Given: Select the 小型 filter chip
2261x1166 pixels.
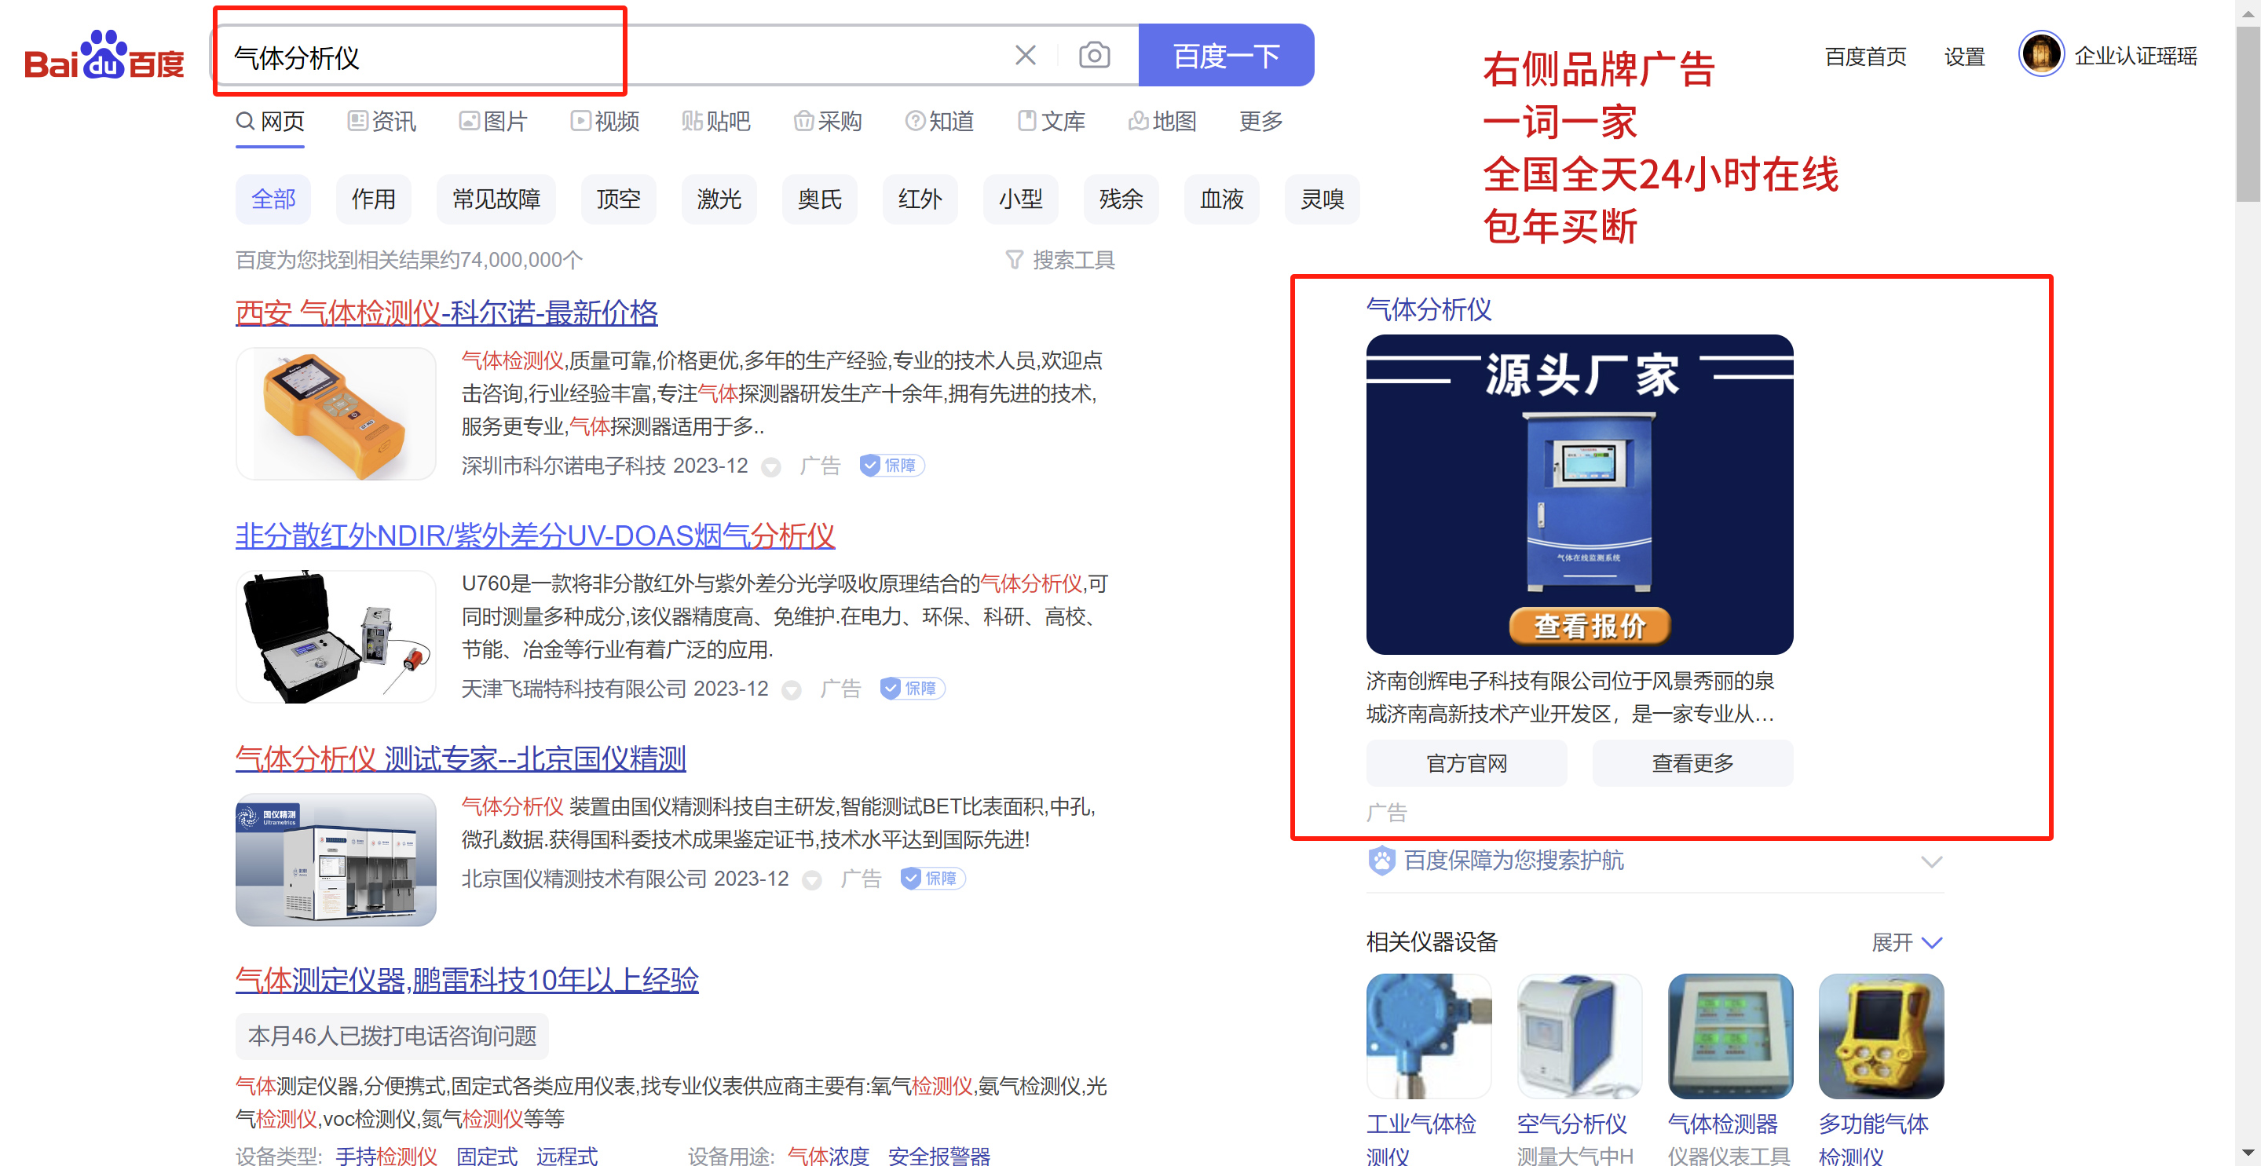Looking at the screenshot, I should 1020,199.
